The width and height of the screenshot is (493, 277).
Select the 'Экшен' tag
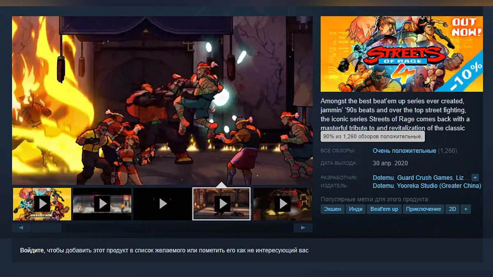[x=332, y=209]
